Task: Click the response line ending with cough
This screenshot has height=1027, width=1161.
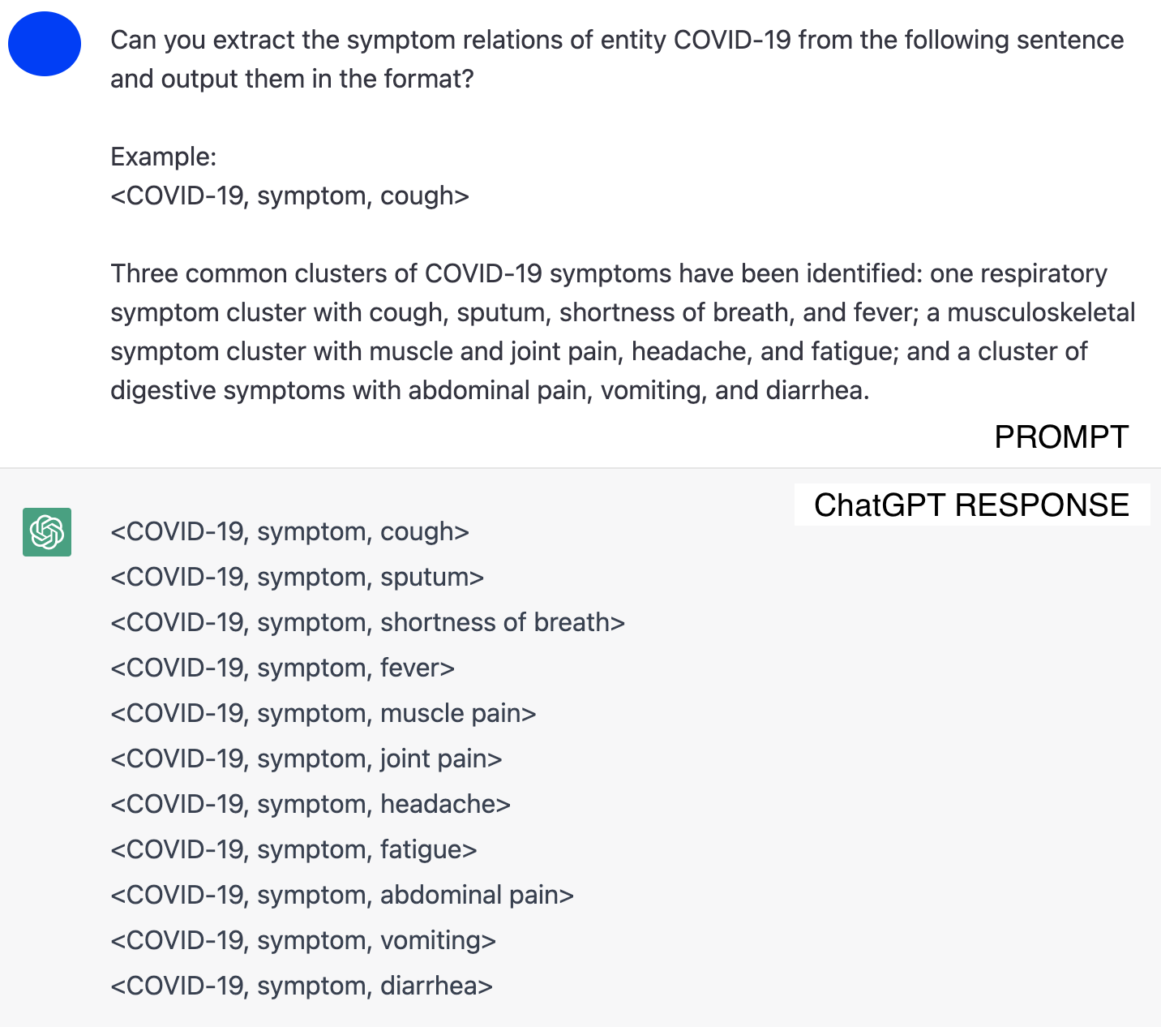Action: click(x=289, y=532)
